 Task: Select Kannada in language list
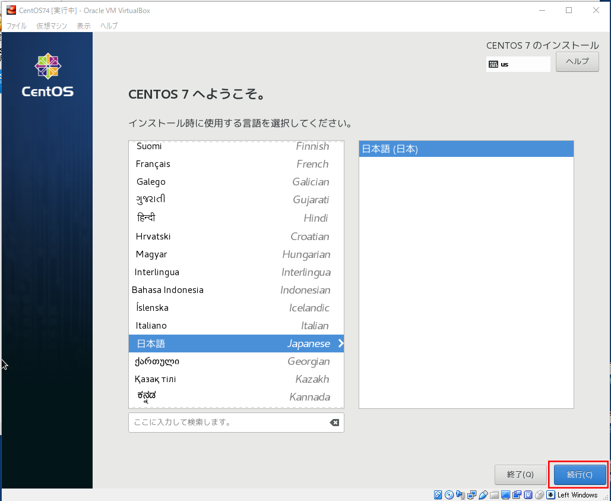pyautogui.click(x=236, y=397)
